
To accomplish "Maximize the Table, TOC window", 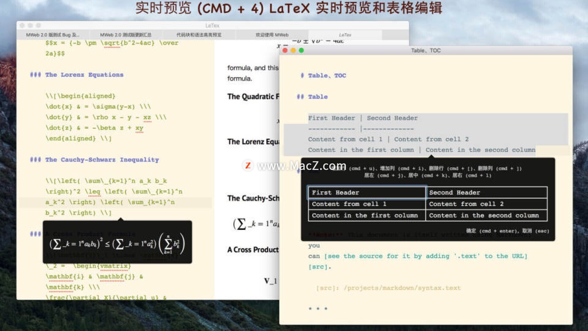I will (x=301, y=51).
